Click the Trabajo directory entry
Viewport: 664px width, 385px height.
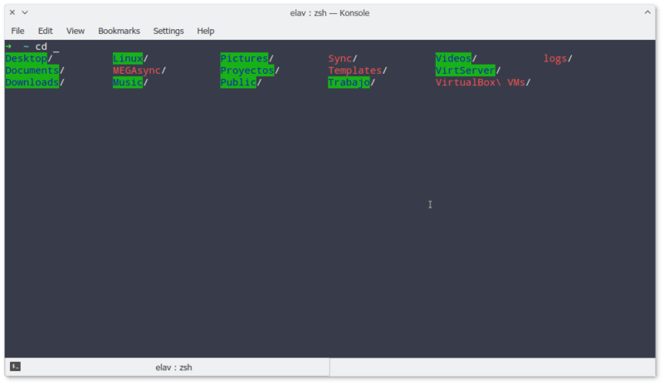click(351, 82)
